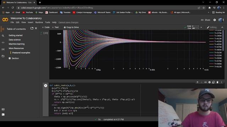
Task: Copy link to cell icon
Action: pyautogui.click(x=205, y=82)
